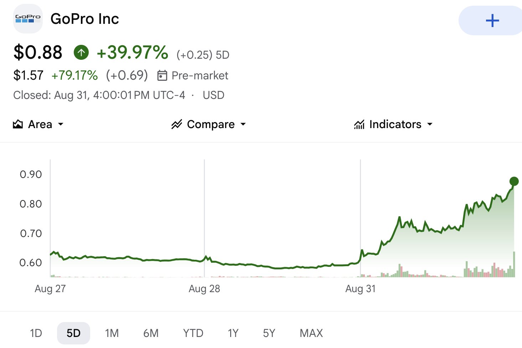This screenshot has height=348, width=522.
Task: Switch to the 1D time range
Action: tap(36, 333)
